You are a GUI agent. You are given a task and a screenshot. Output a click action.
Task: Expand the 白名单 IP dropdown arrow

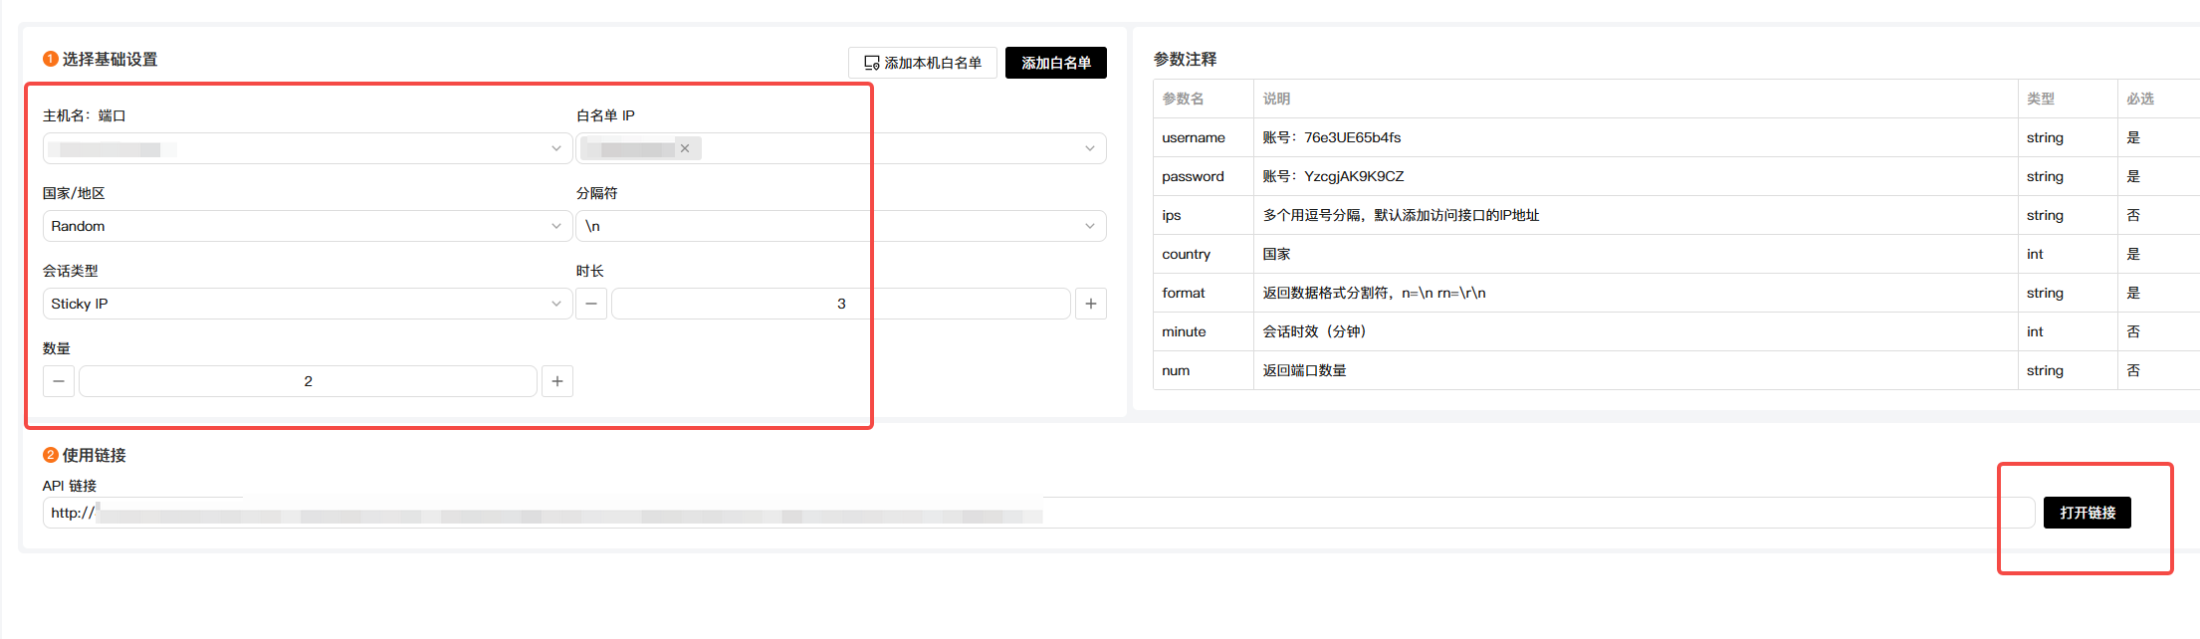[1089, 148]
